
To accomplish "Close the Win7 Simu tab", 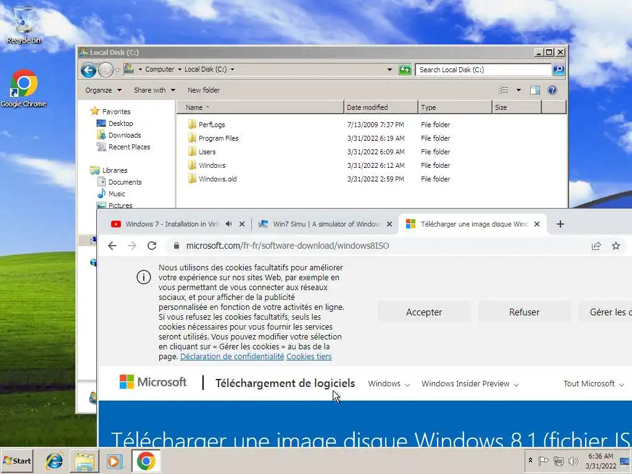I will (389, 224).
